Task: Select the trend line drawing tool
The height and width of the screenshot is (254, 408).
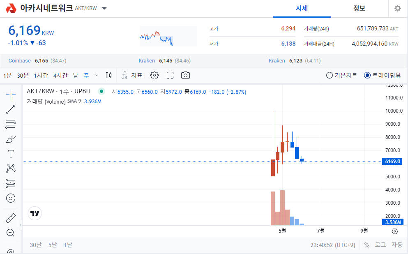Action: [x=11, y=110]
